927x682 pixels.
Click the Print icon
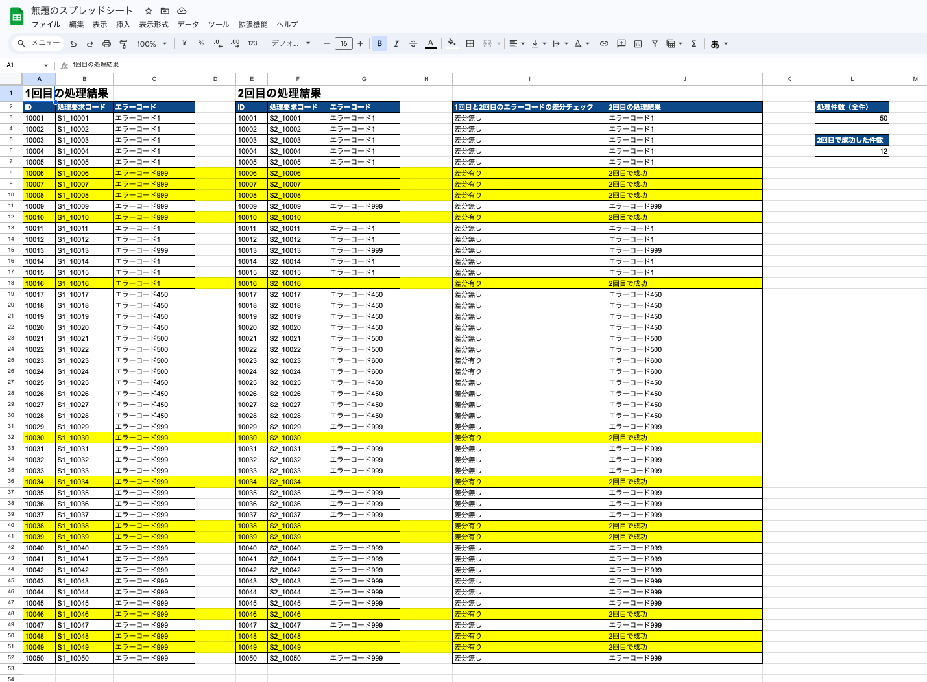(106, 44)
